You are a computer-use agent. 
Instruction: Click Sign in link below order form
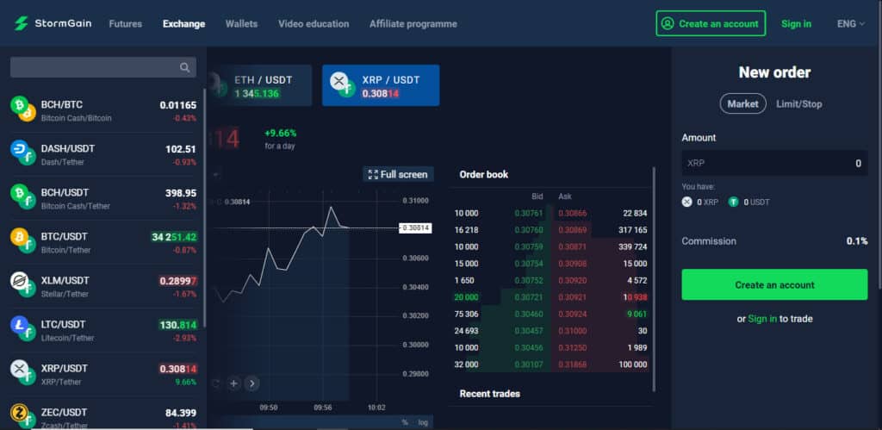762,319
